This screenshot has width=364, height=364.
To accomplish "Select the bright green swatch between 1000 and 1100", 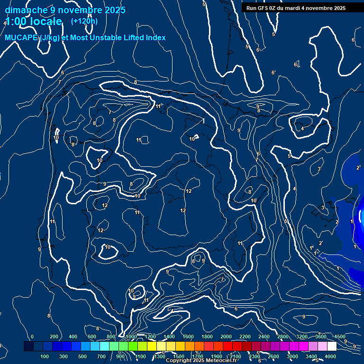I will [133, 346].
